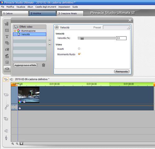Uncheck Movimento fluido option
The image size is (155, 149).
79,54
